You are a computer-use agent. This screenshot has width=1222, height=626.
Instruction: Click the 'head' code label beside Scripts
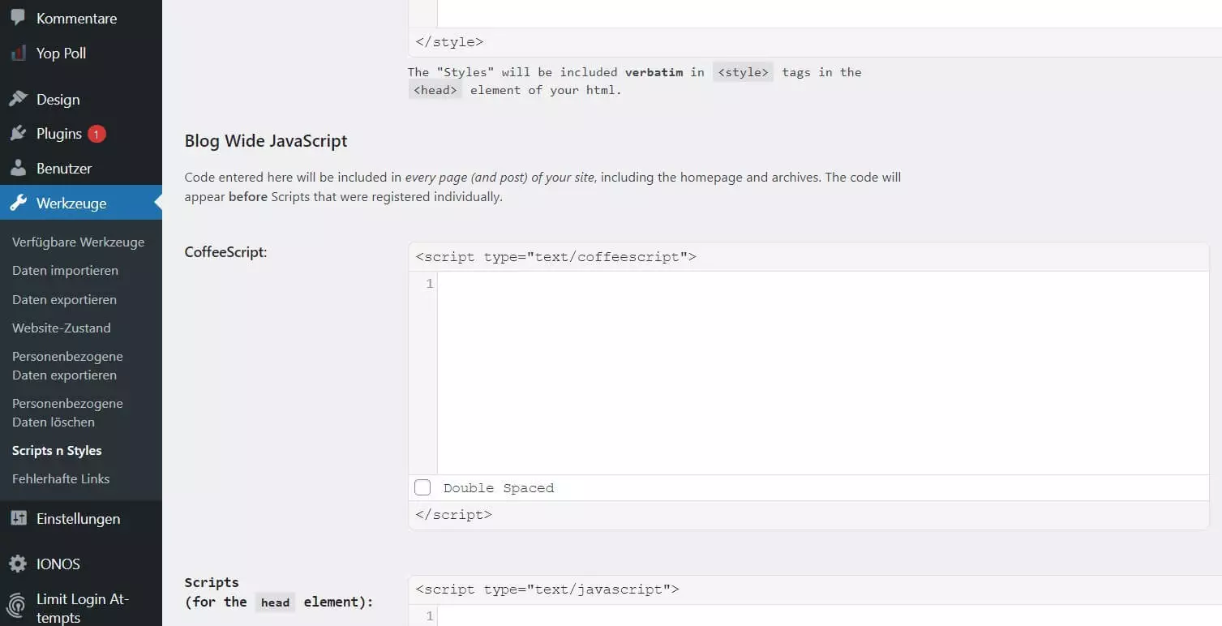coord(275,602)
